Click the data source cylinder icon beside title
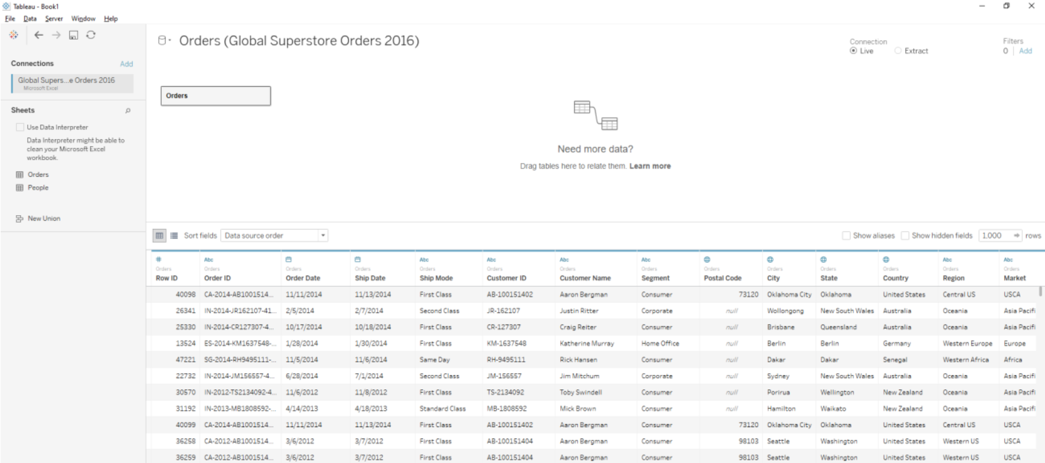This screenshot has width=1045, height=463. (x=162, y=40)
